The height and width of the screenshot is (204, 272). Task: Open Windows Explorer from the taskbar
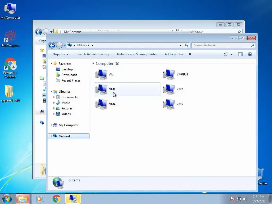[23, 199]
